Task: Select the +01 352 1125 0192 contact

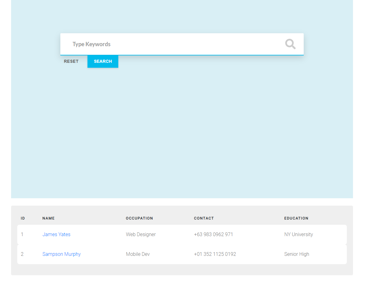Action: click(x=215, y=254)
